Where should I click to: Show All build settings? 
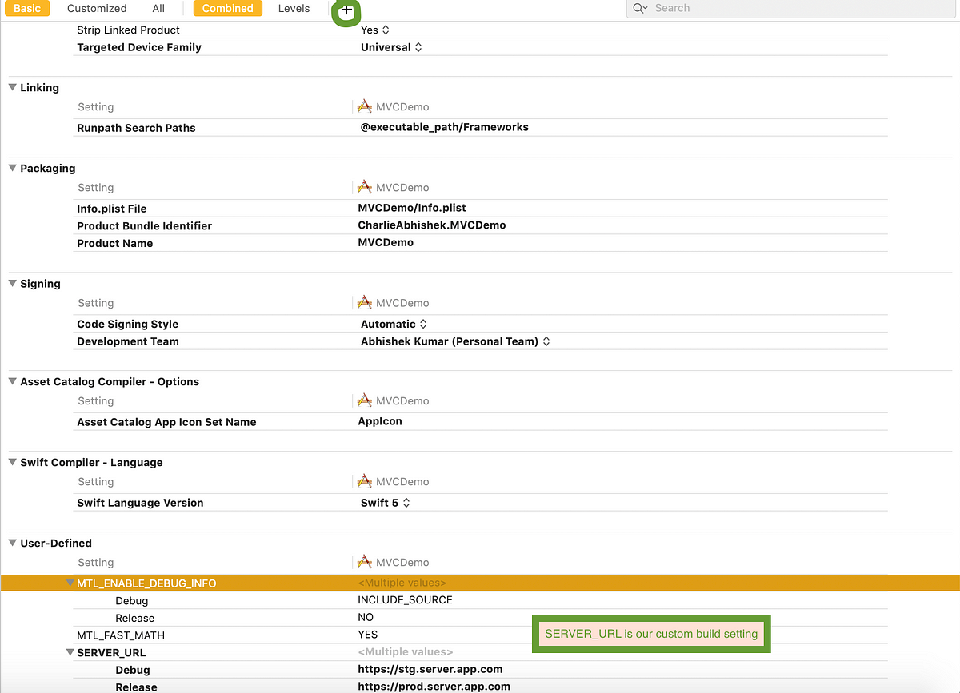(x=158, y=9)
